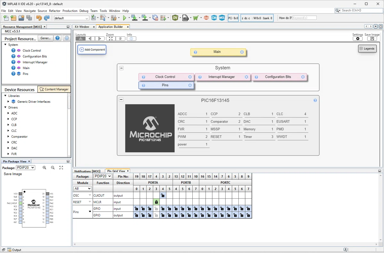Screen dimensions: 384x253
Task: Zoom in on Pin Package View
Action: pyautogui.click(x=44, y=168)
